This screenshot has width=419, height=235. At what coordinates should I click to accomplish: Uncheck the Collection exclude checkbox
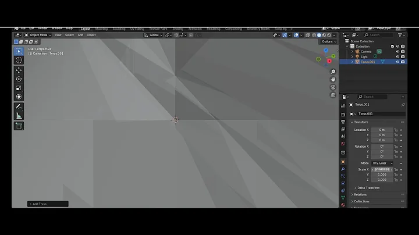point(393,47)
